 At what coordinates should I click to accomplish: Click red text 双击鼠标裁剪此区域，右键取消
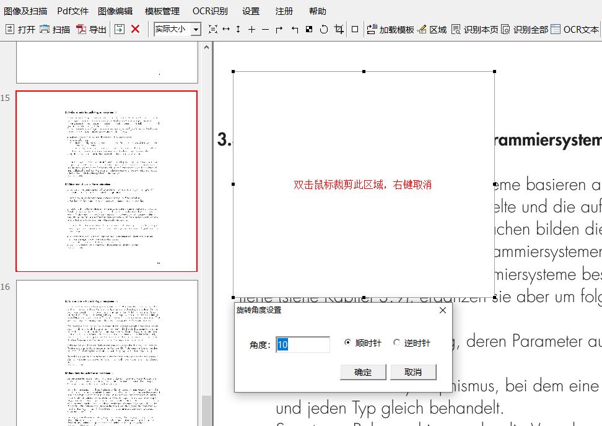[x=362, y=185]
